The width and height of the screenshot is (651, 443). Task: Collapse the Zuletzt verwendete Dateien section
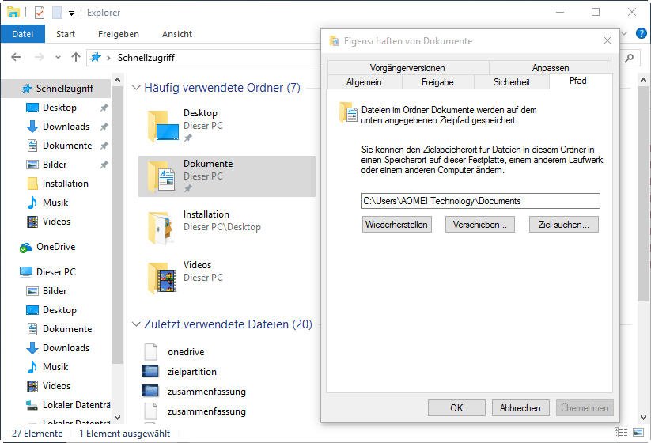point(136,324)
